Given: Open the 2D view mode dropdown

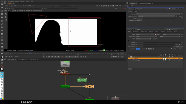Looking at the screenshot, I should [x=118, y=8].
